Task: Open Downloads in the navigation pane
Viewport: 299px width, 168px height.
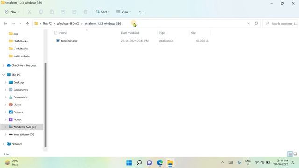Action: 20,97
